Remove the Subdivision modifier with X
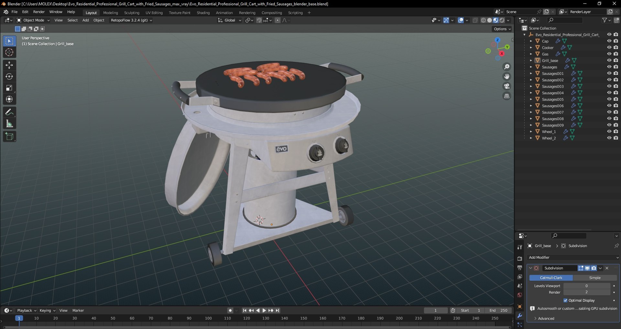621x329 pixels. 607,268
